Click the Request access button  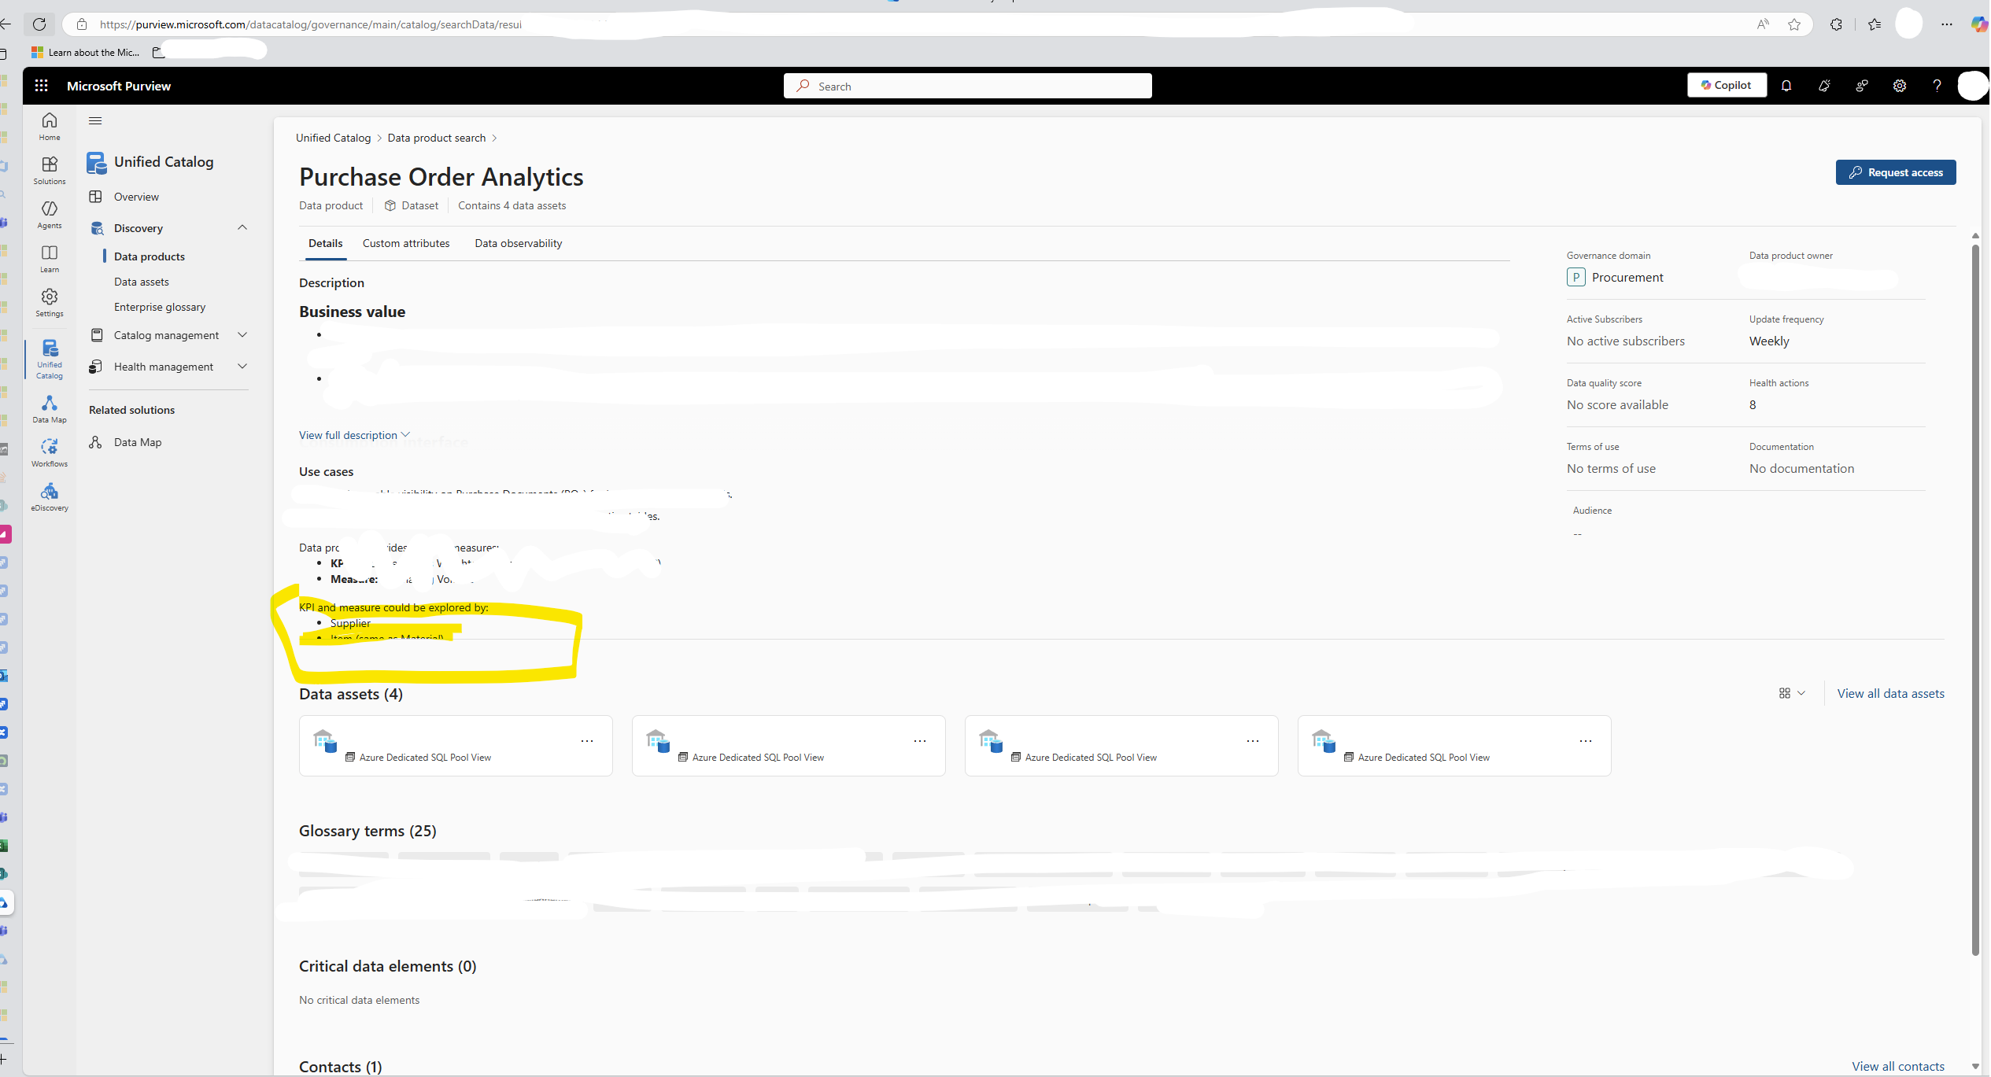tap(1895, 172)
